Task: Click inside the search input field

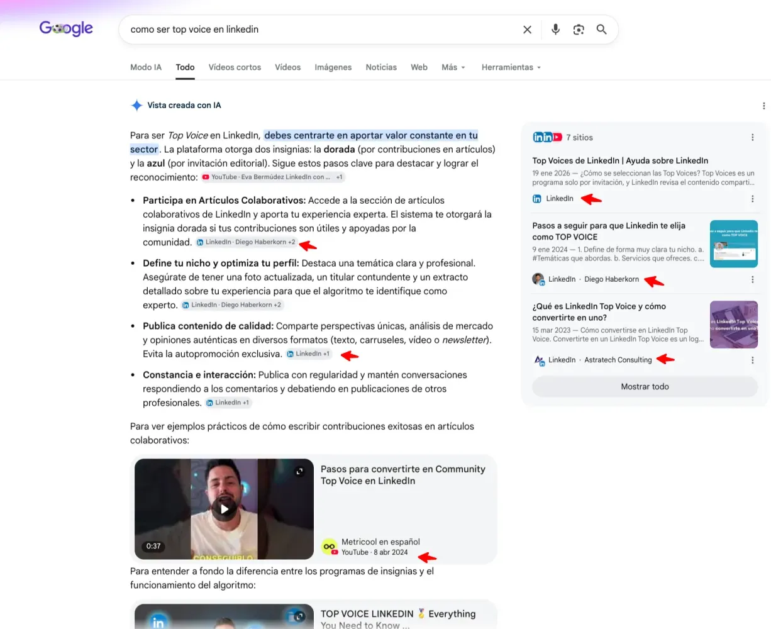Action: 321,30
